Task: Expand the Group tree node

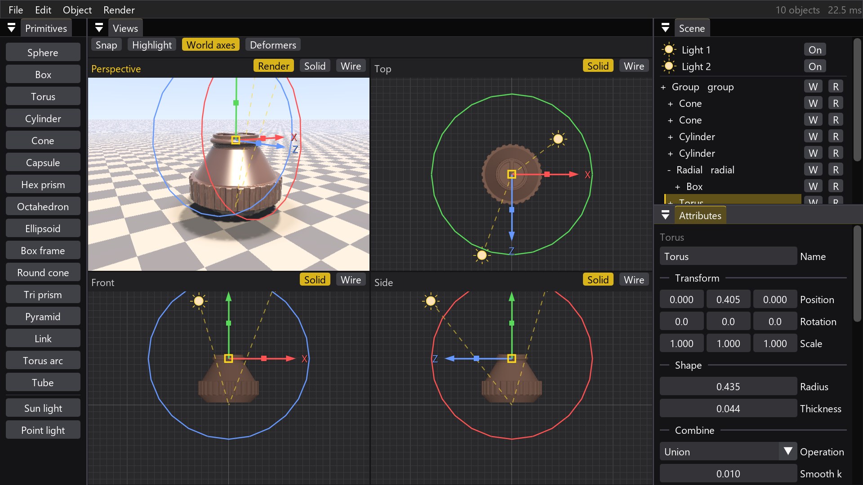Action: tap(663, 87)
